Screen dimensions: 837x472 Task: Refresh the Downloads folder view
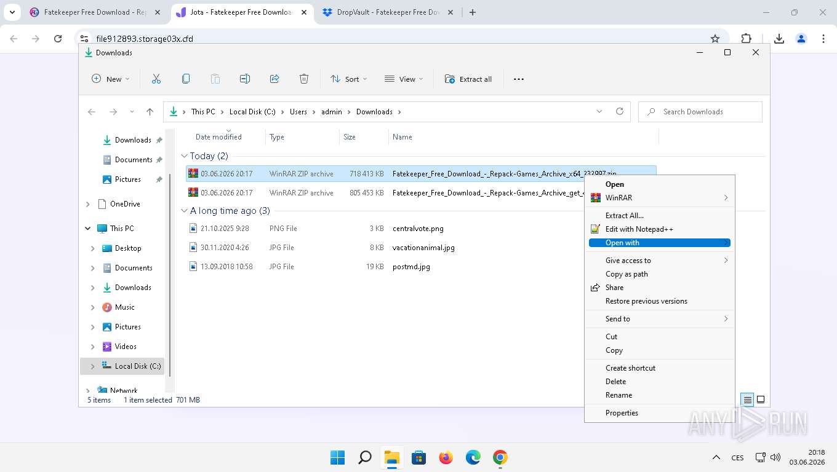coord(620,111)
